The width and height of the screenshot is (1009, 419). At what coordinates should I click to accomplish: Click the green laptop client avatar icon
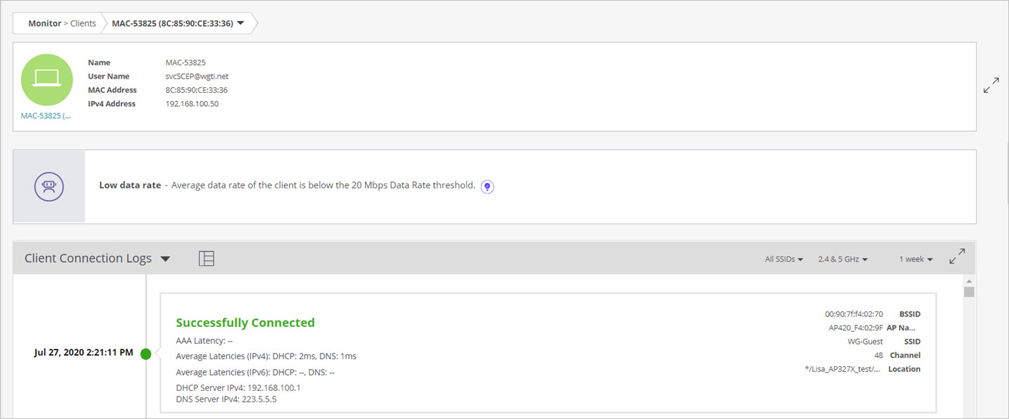[46, 79]
